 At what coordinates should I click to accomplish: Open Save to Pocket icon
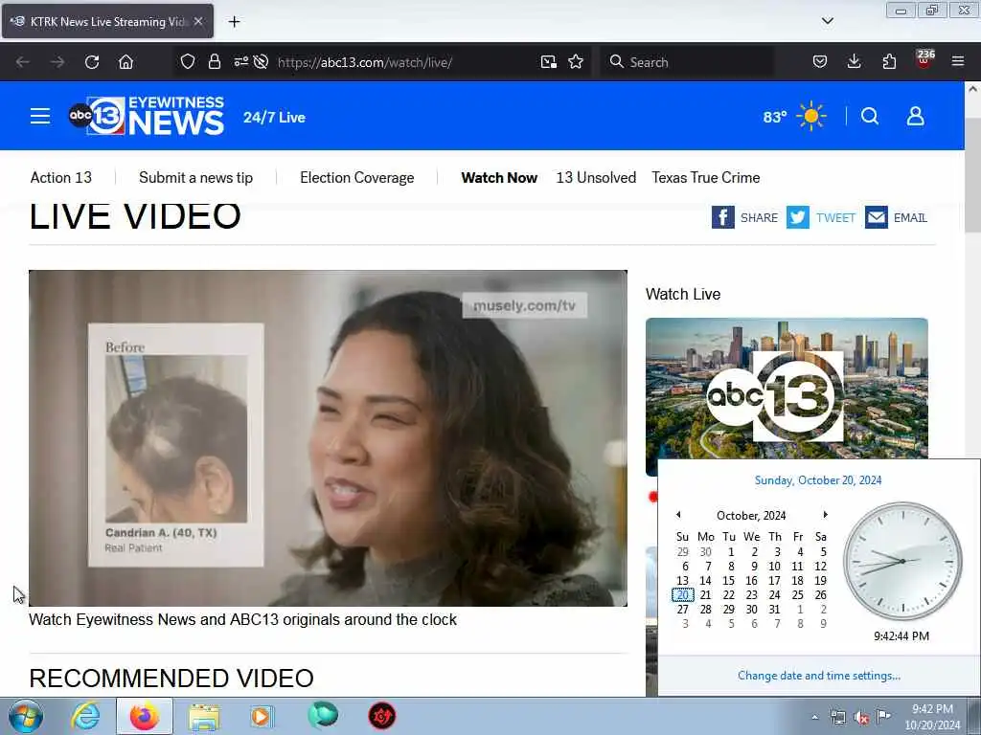coord(820,62)
